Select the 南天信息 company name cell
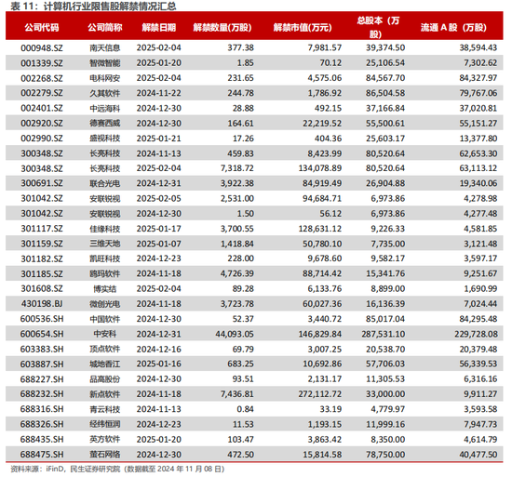This screenshot has height=477, width=512. (x=105, y=48)
